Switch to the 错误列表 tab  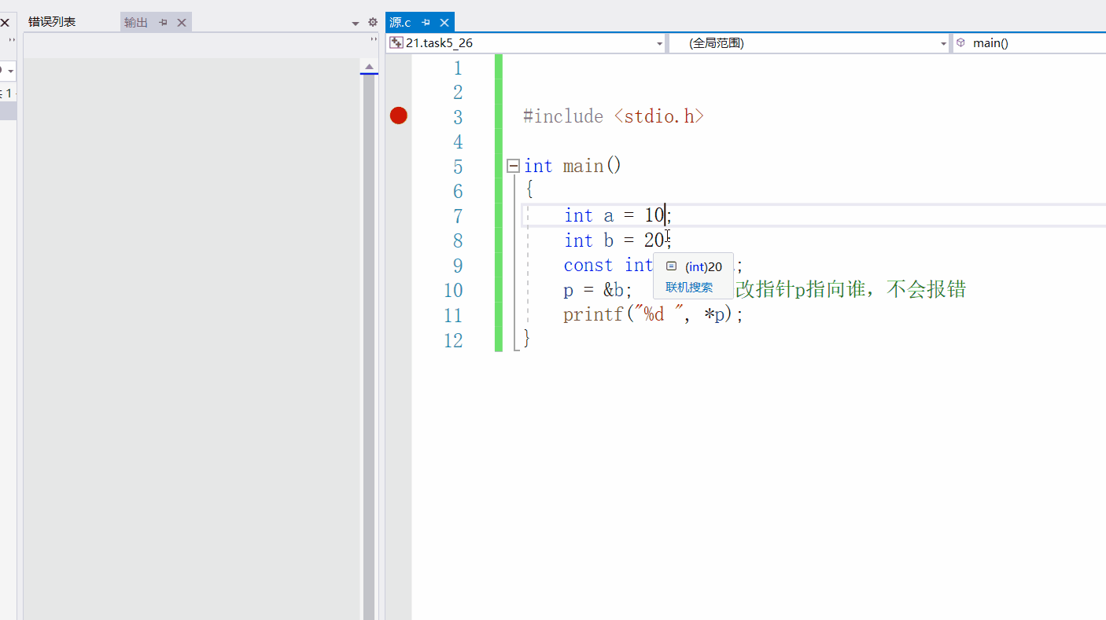(x=52, y=22)
